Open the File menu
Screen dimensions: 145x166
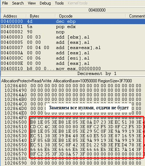pos(5,3)
